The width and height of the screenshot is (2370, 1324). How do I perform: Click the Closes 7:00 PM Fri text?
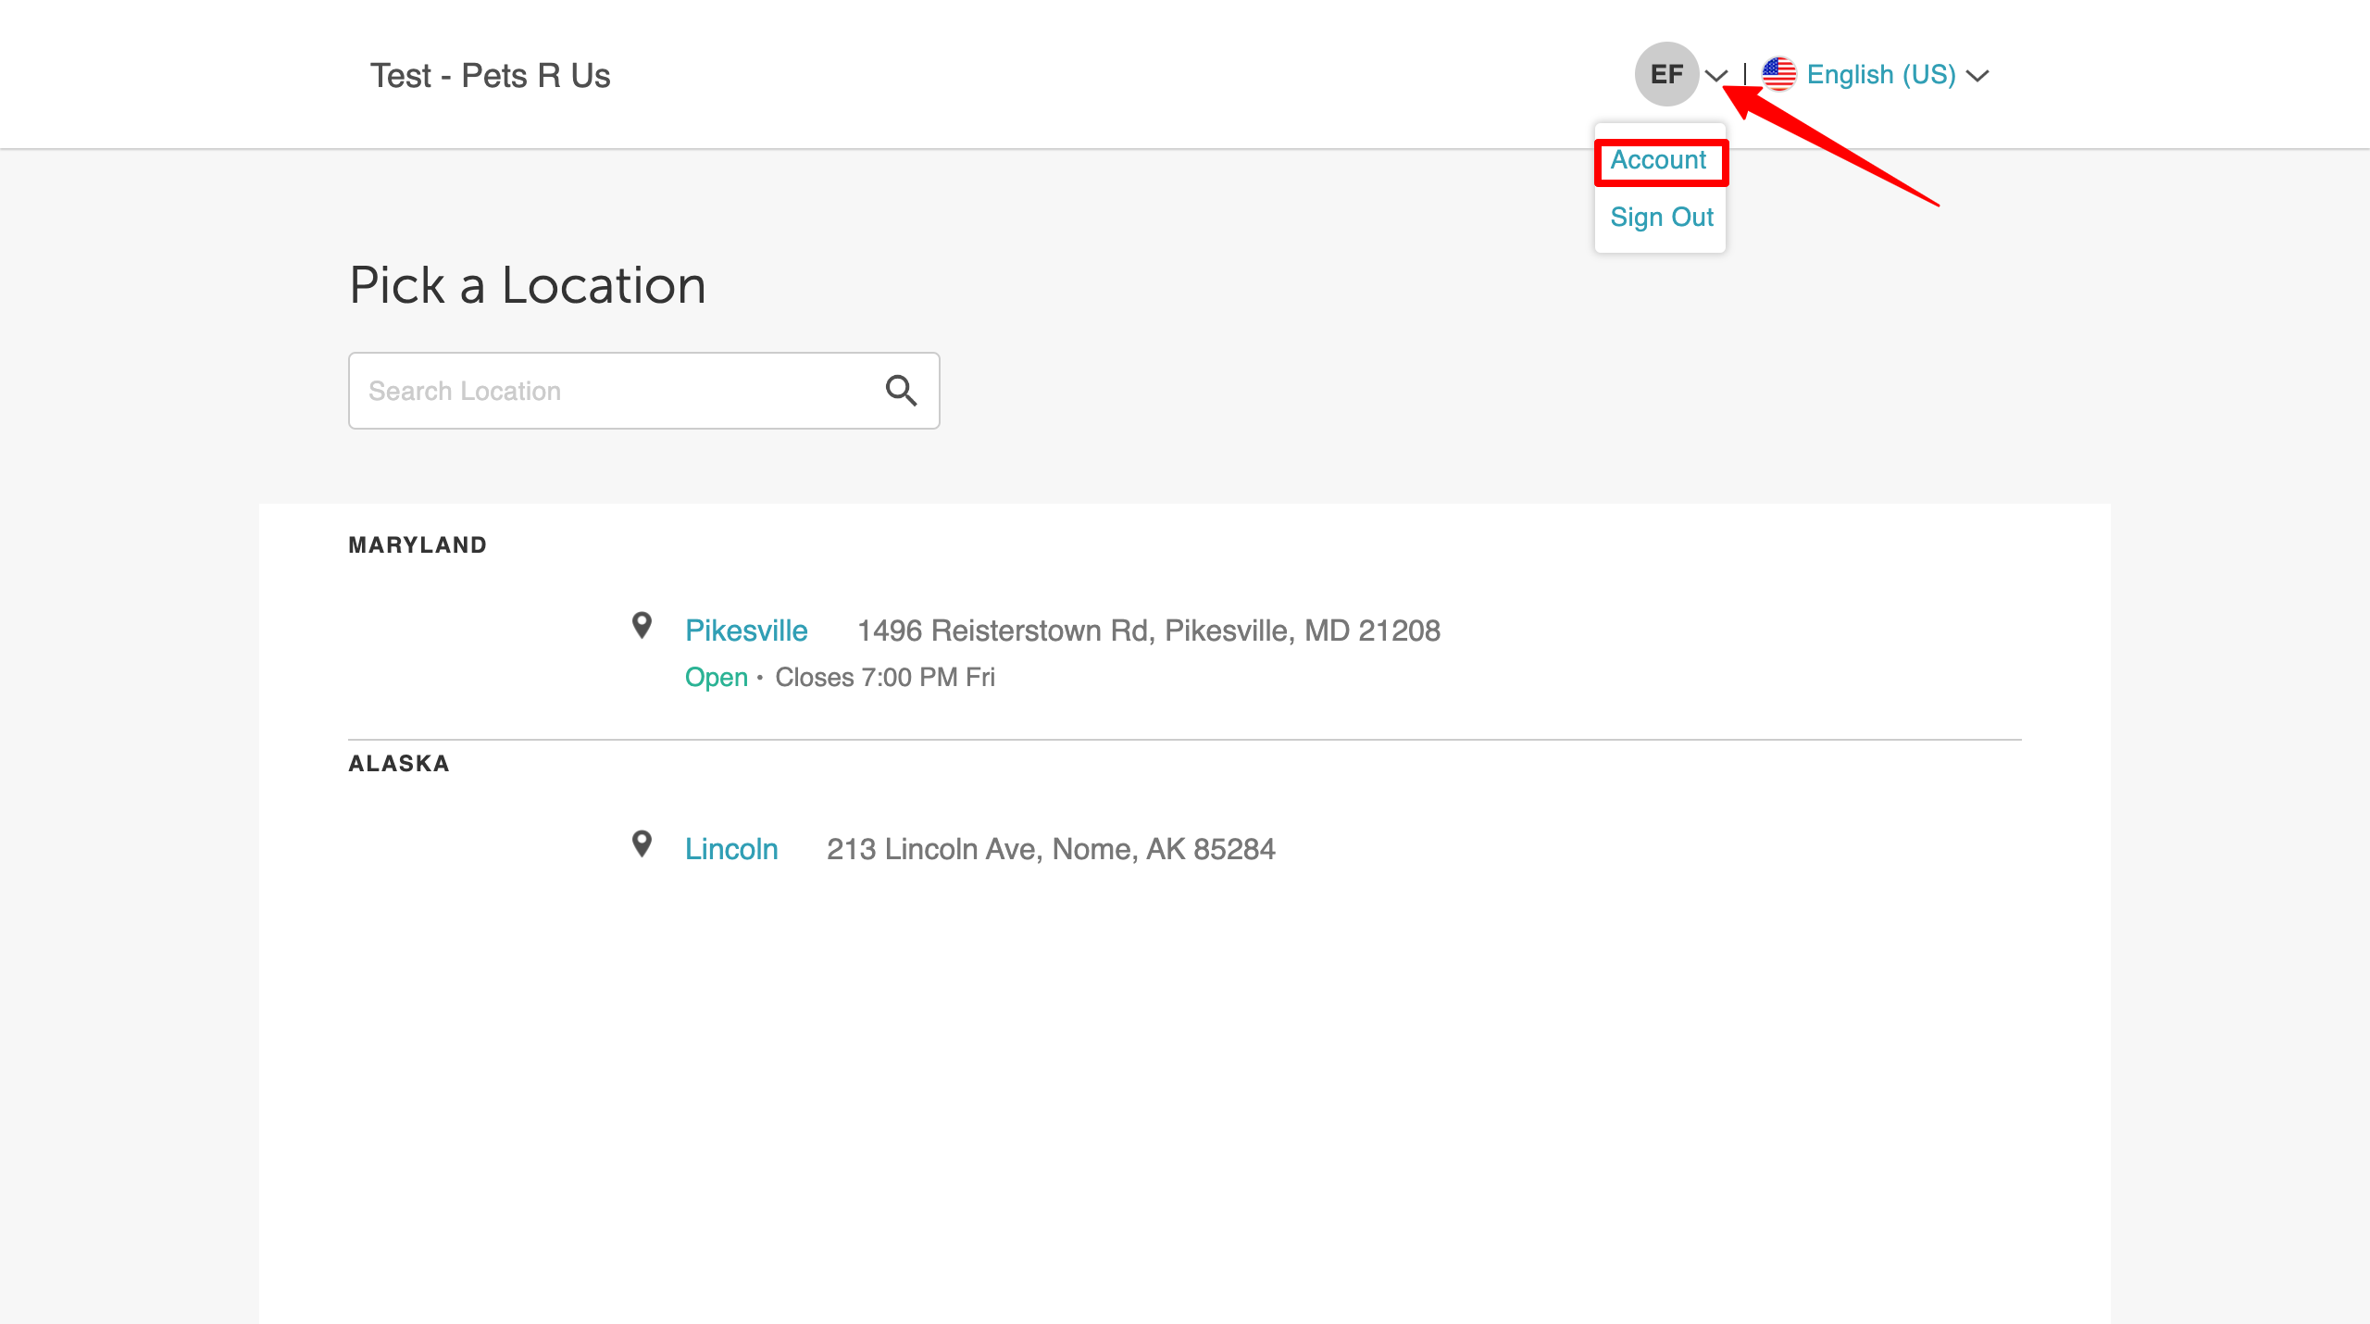pos(885,677)
